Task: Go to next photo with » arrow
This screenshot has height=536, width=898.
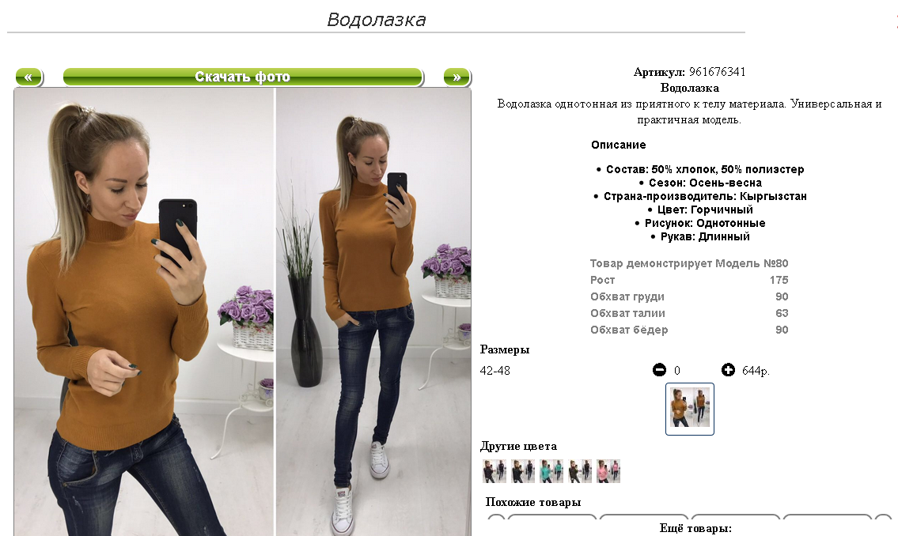Action: (457, 77)
